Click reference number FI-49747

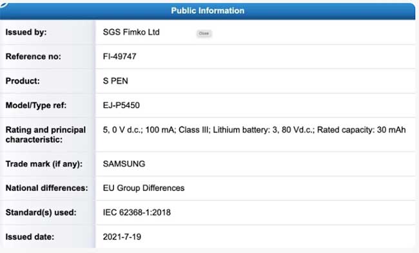point(119,56)
